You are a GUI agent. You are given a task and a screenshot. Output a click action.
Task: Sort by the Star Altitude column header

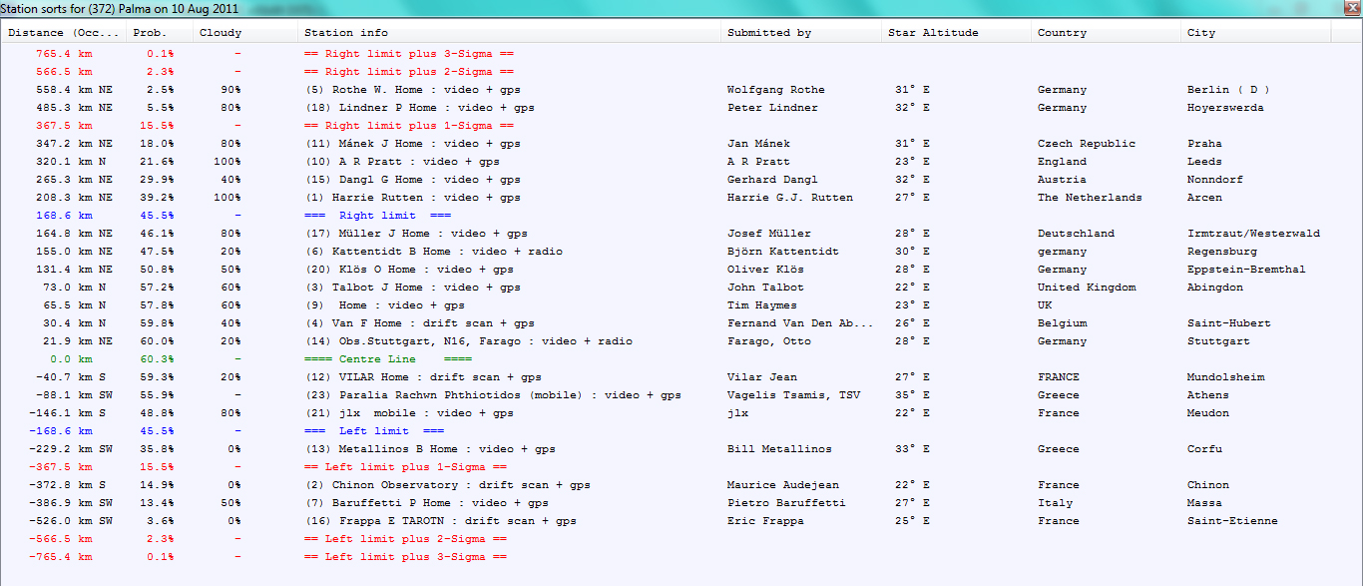click(x=957, y=33)
